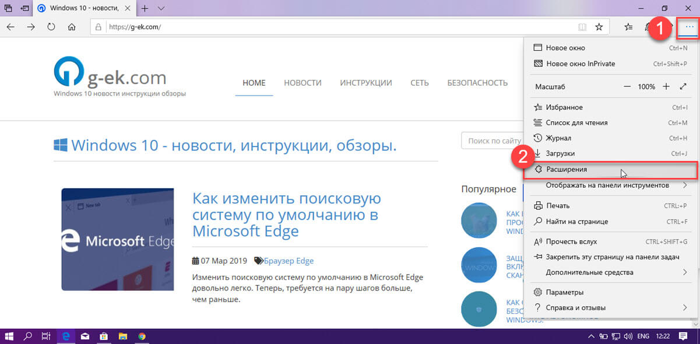Increase zoom with the plus control
The width and height of the screenshot is (700, 344).
pos(666,86)
